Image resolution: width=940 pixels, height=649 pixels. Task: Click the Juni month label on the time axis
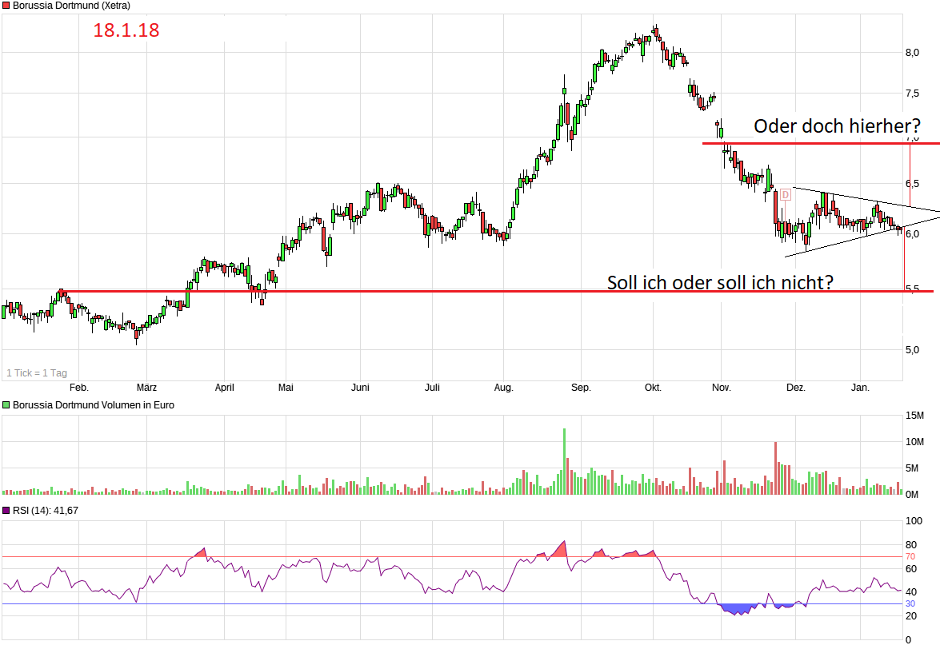coord(360,388)
